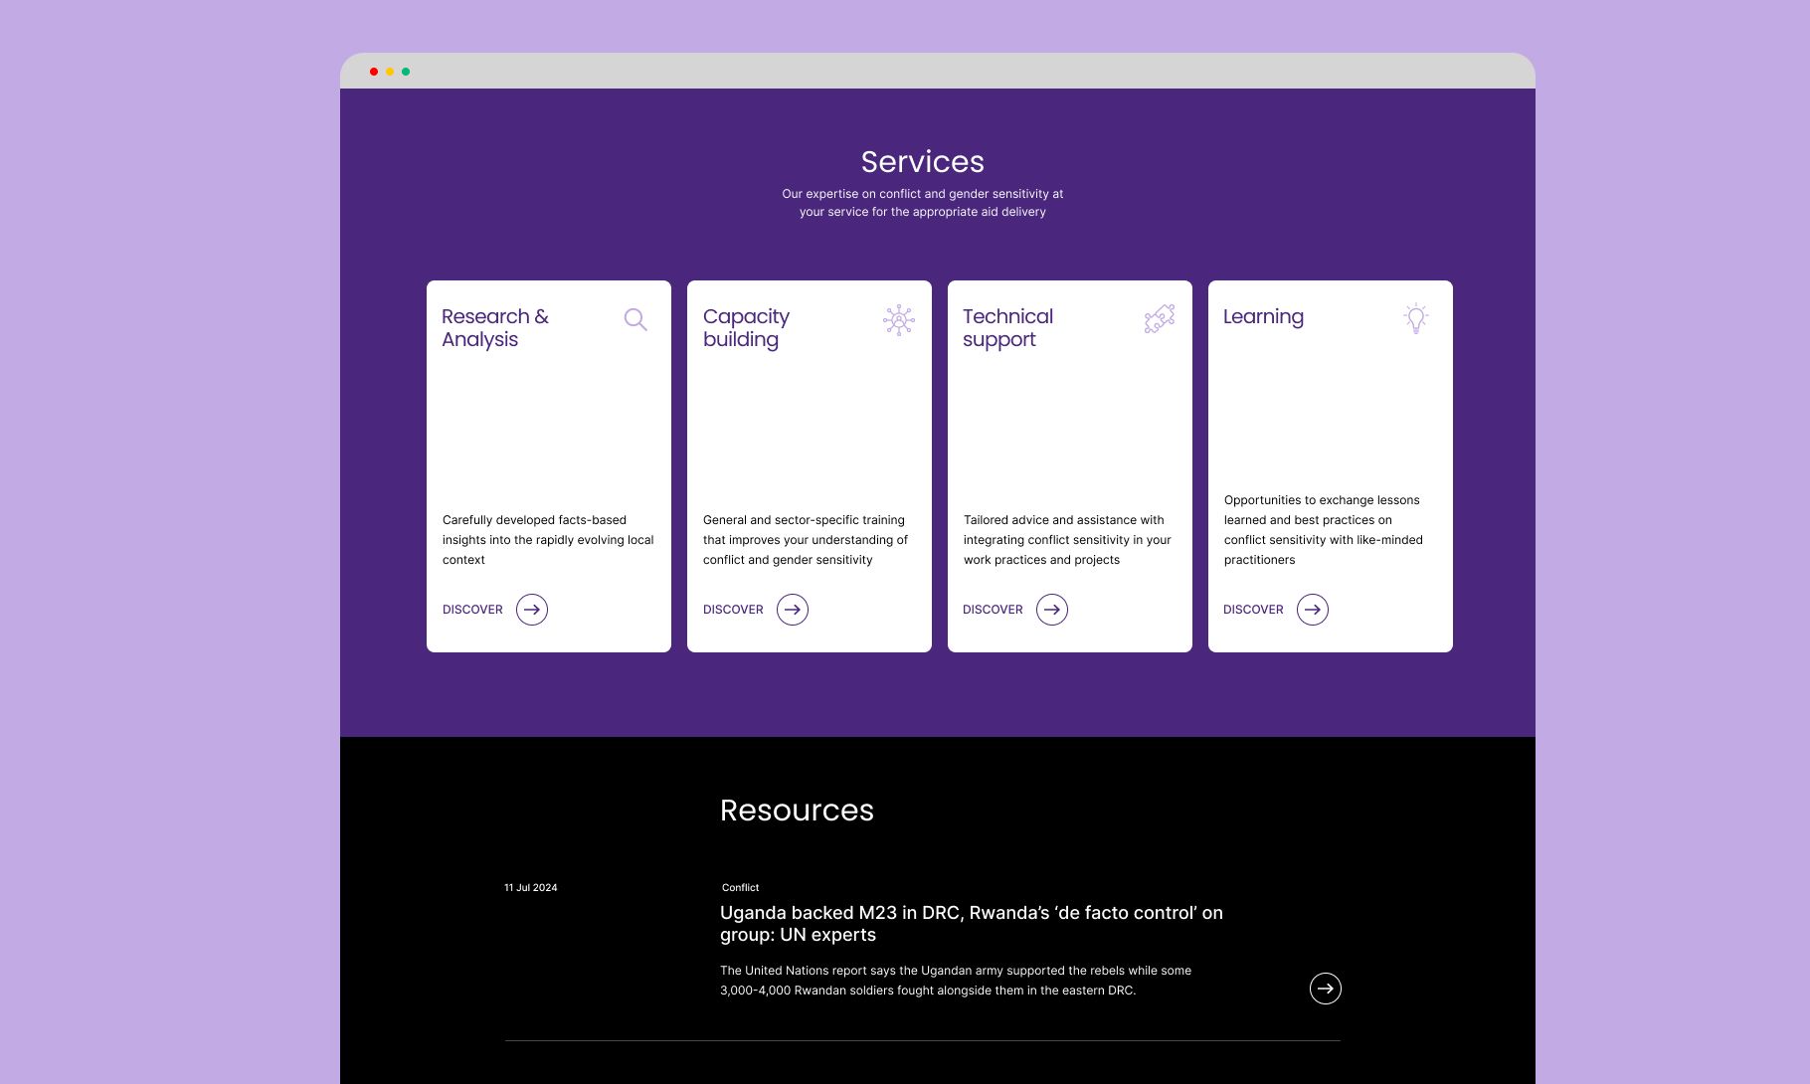The image size is (1810, 1084).
Task: Click the arrow icon beside Research & Analysis DISCOVER
Action: (x=532, y=610)
